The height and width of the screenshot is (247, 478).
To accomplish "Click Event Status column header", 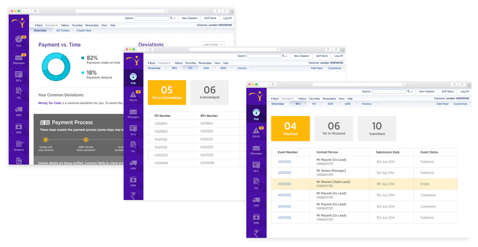I will [429, 152].
